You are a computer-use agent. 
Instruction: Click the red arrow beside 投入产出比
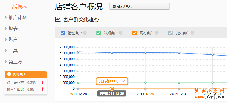pos(43,89)
